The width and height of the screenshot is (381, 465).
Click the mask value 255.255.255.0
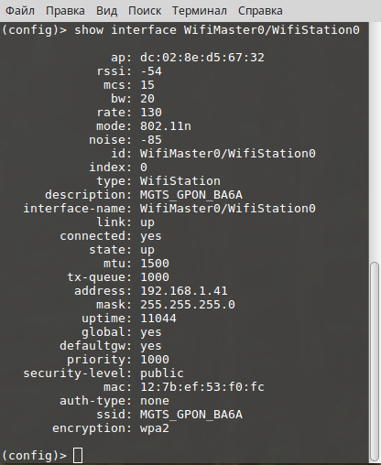coord(188,304)
